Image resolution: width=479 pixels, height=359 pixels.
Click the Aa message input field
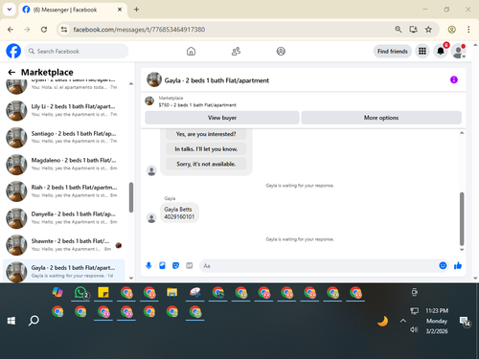click(319, 266)
